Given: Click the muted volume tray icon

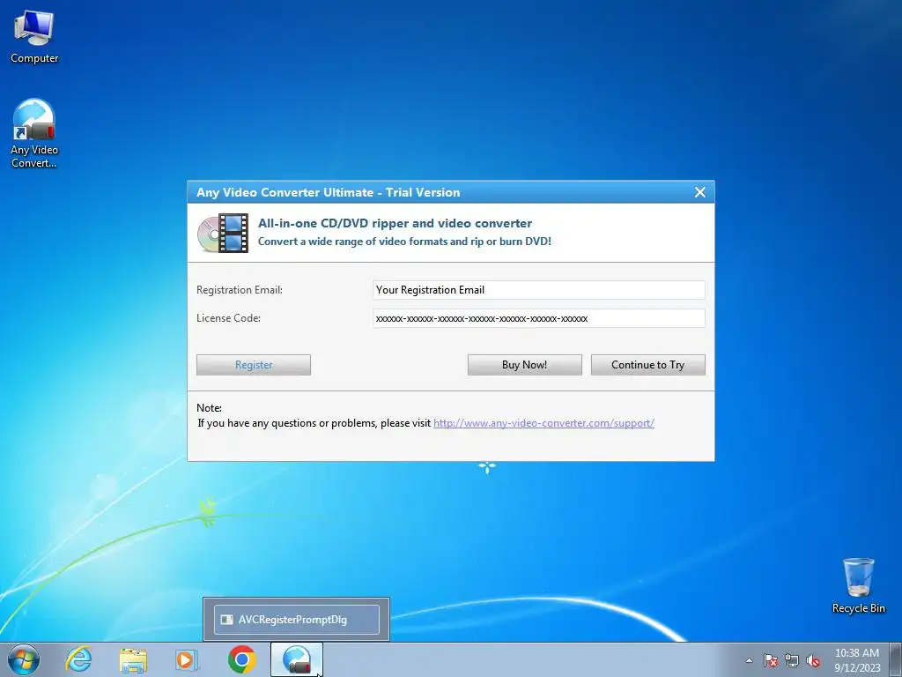Looking at the screenshot, I should pyautogui.click(x=813, y=660).
